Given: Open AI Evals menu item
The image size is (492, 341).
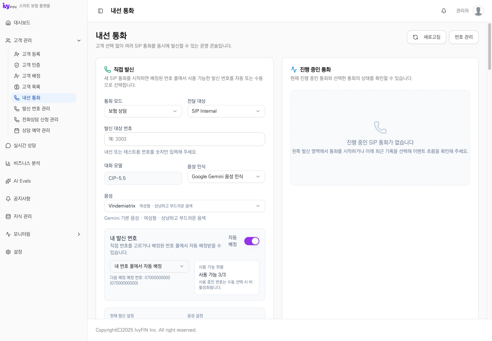Looking at the screenshot, I should 44,181.
